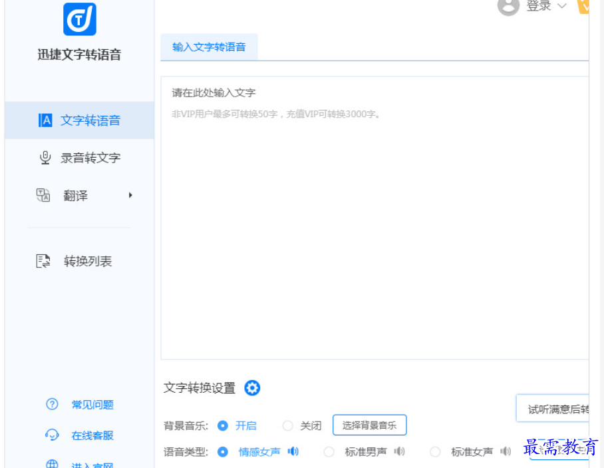Click the text area 请在此处输入文字

click(x=375, y=218)
